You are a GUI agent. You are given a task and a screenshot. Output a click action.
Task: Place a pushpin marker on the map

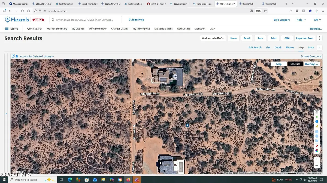point(317,146)
